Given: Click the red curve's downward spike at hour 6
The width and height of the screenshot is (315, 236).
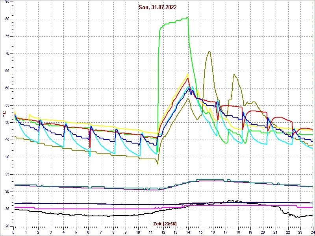Looking at the screenshot, I should pos(90,147).
